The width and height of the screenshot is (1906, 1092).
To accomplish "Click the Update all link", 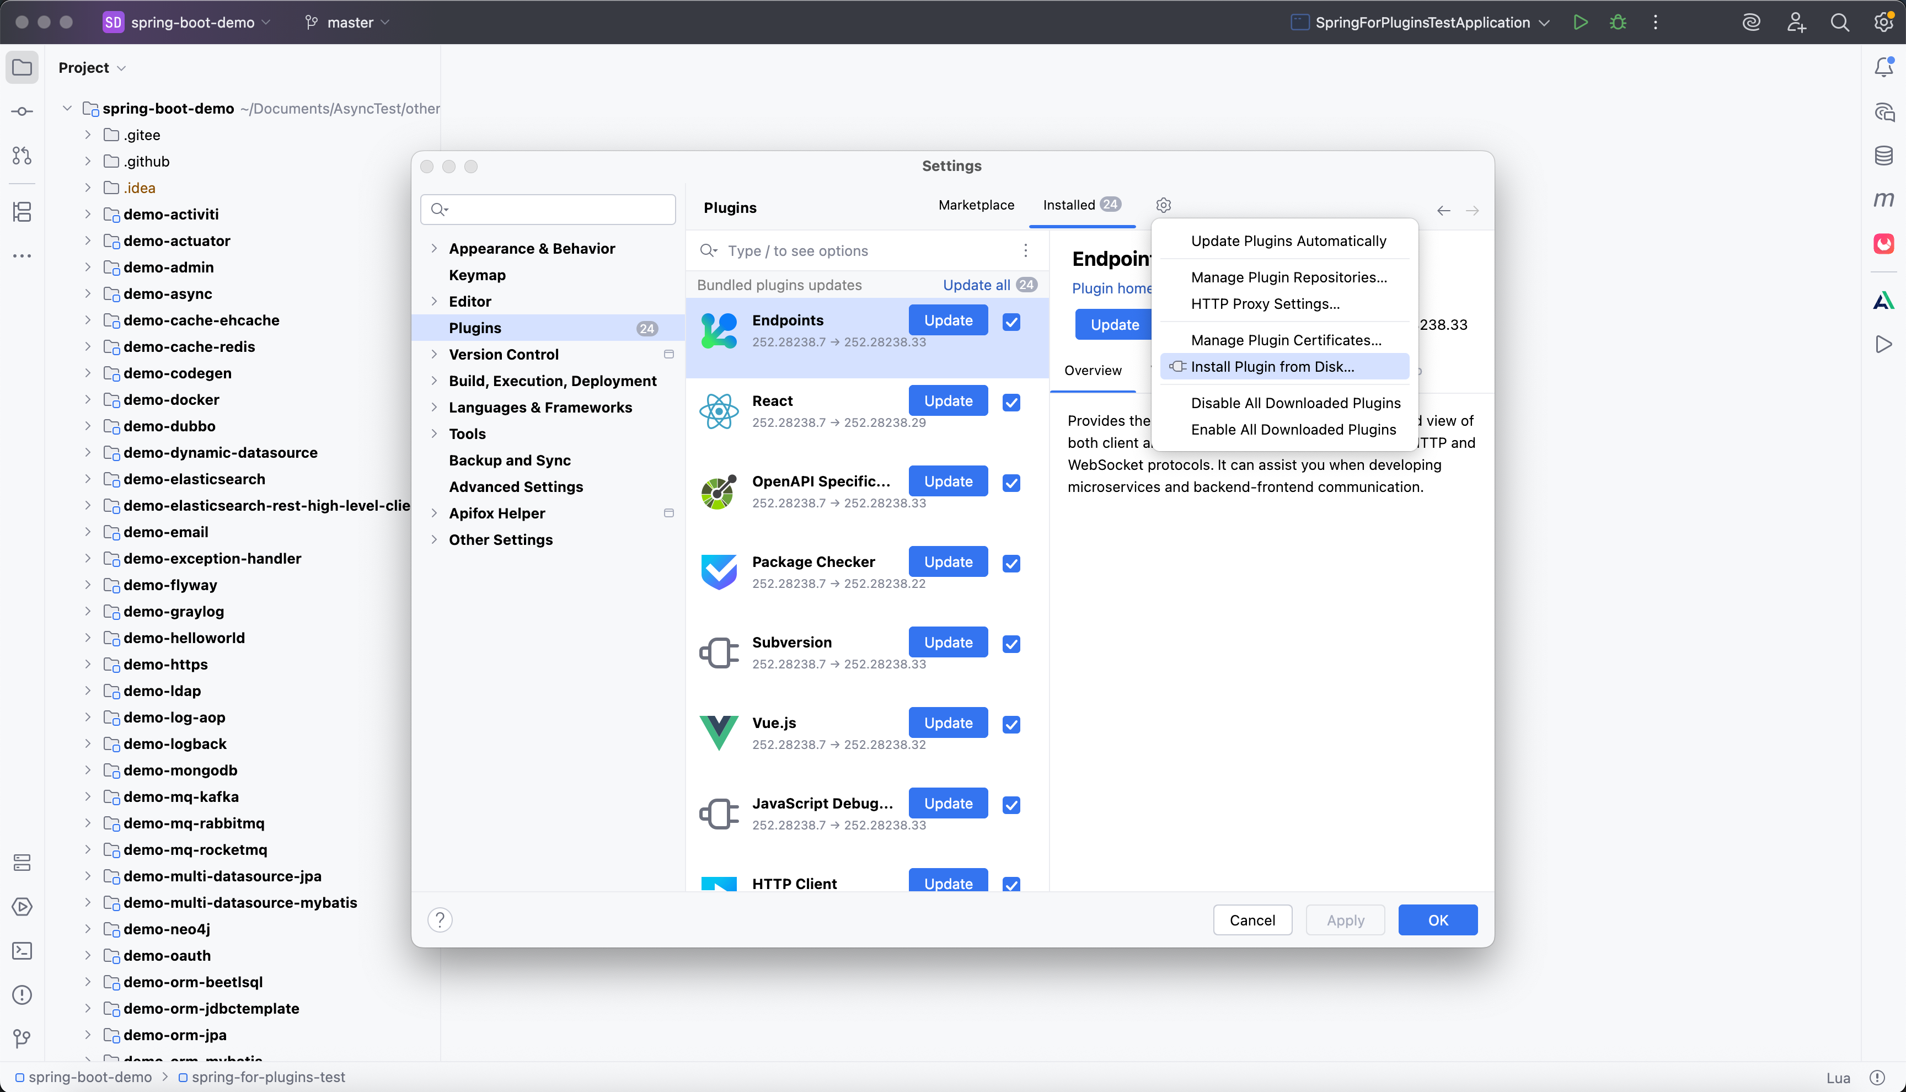I will coord(976,285).
